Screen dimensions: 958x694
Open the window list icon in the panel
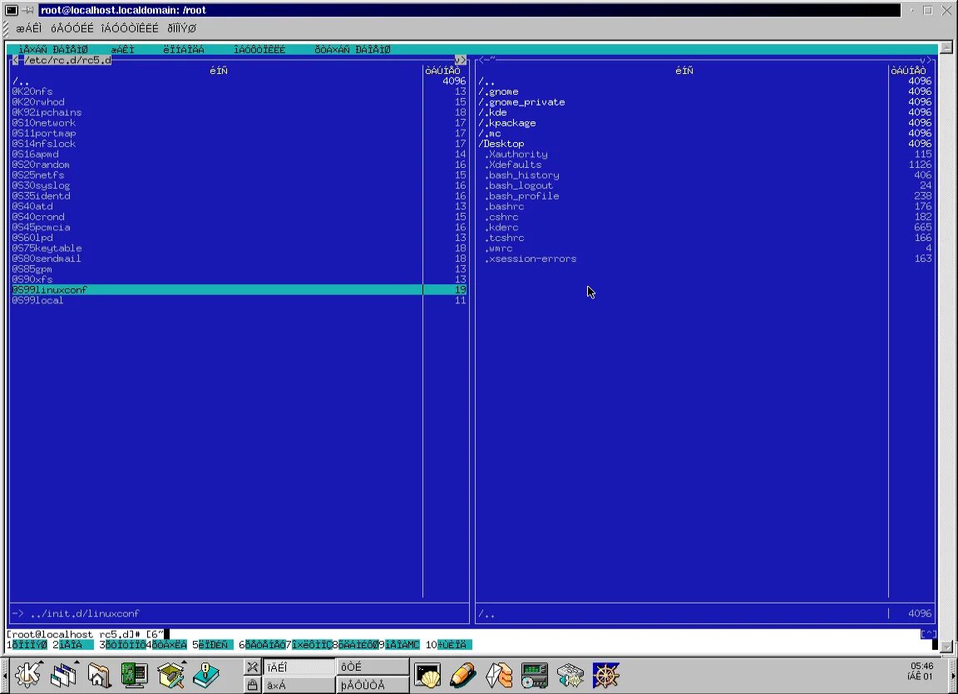pos(63,675)
